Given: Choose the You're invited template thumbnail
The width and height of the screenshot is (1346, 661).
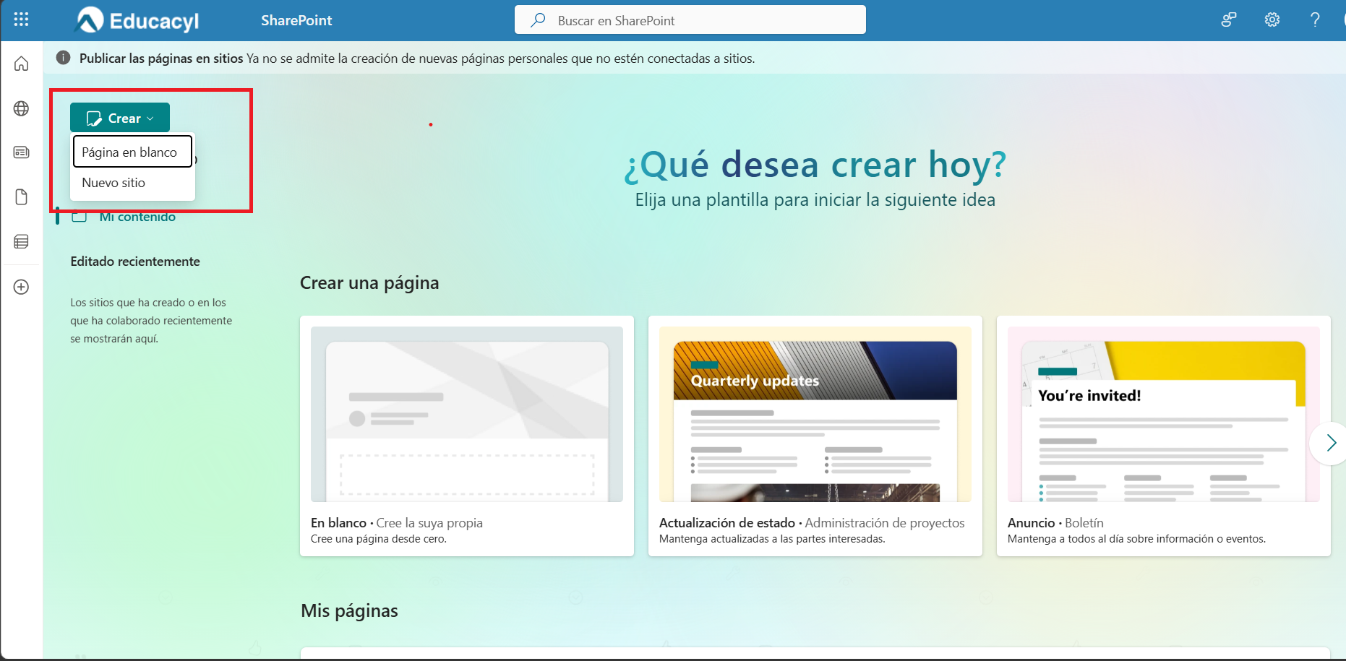Looking at the screenshot, I should 1164,414.
